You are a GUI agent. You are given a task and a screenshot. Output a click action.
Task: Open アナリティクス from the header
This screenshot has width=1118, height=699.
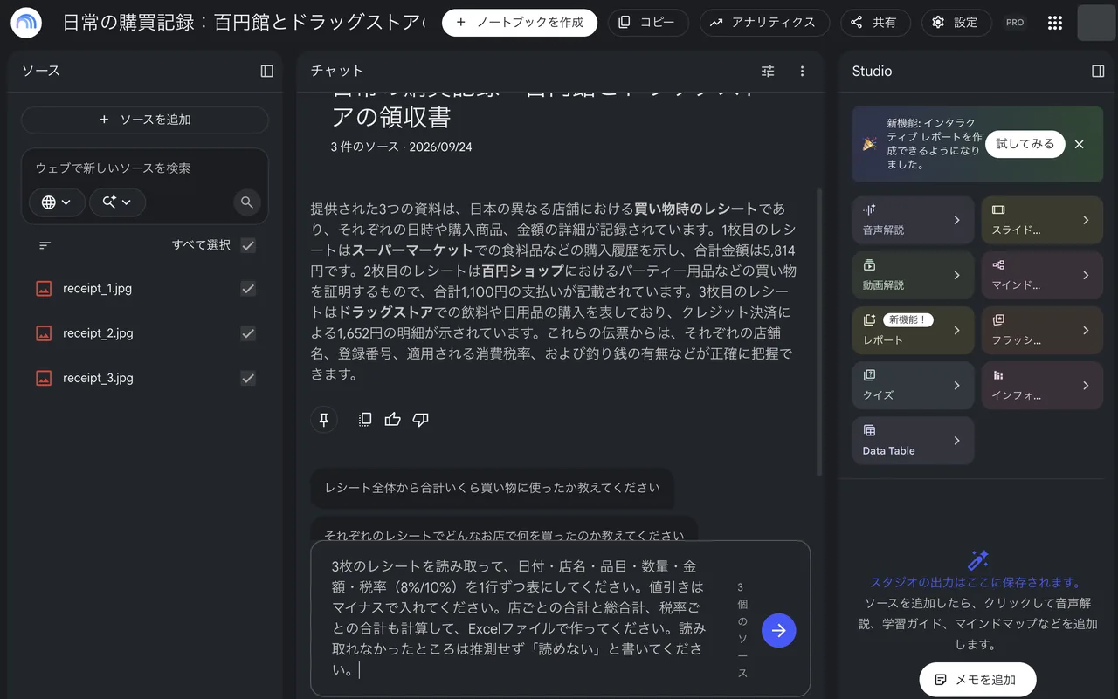pyautogui.click(x=764, y=23)
